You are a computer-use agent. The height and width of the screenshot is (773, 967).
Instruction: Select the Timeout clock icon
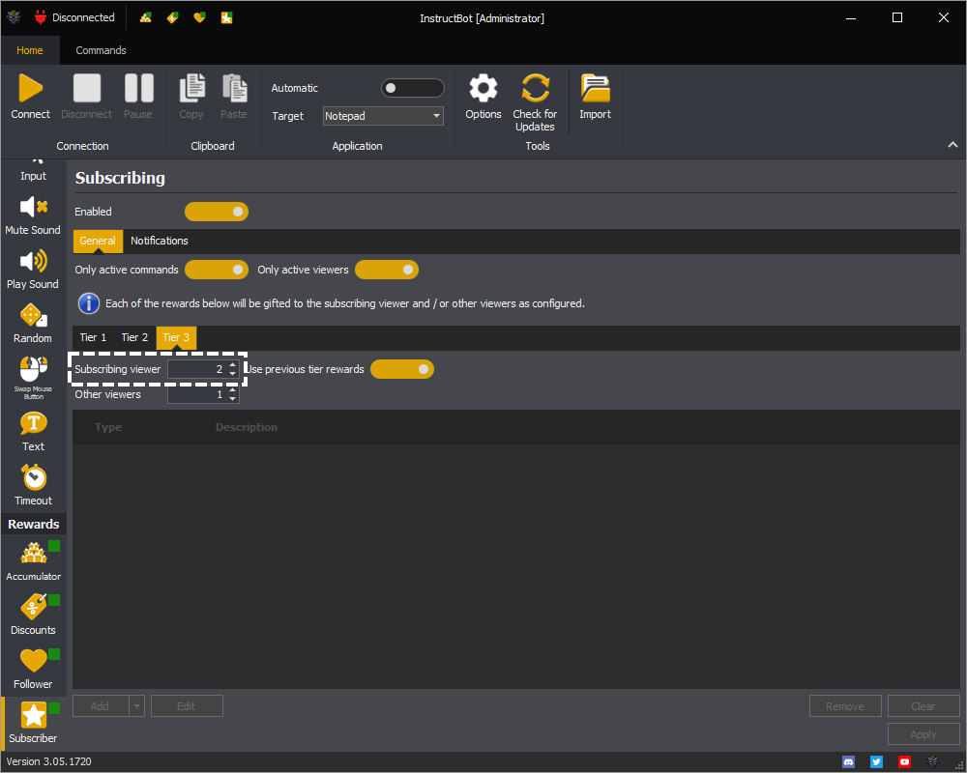33,477
